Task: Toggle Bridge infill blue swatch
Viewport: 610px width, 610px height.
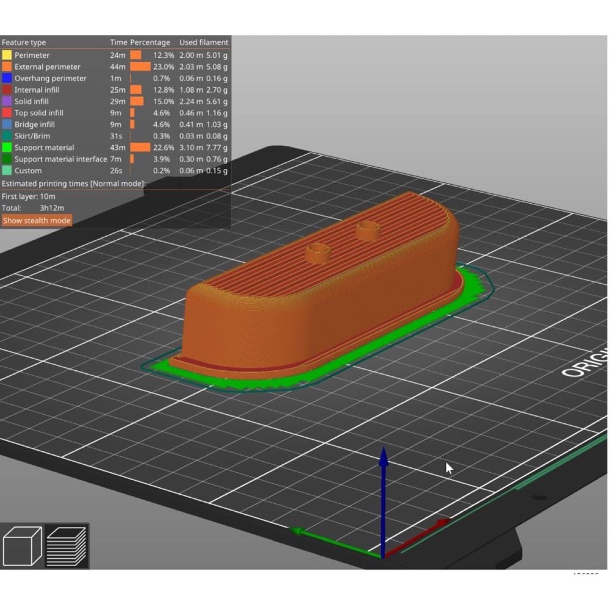Action: (7, 124)
